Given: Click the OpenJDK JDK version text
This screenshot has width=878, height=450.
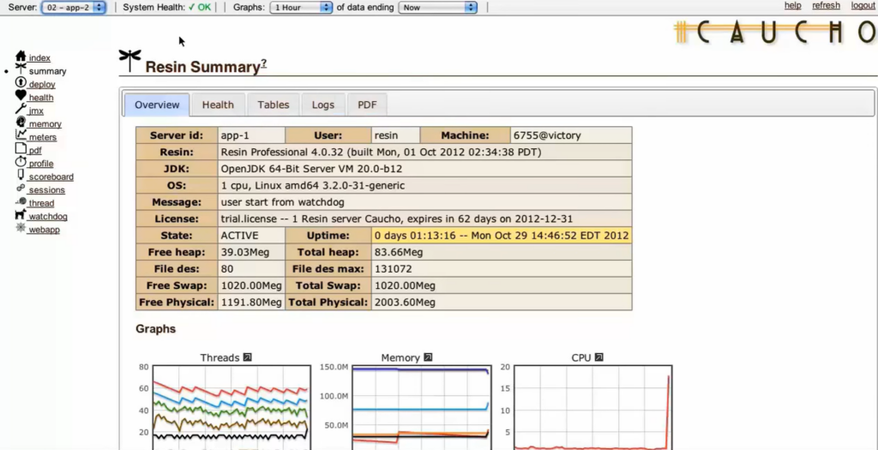Looking at the screenshot, I should pyautogui.click(x=311, y=169).
